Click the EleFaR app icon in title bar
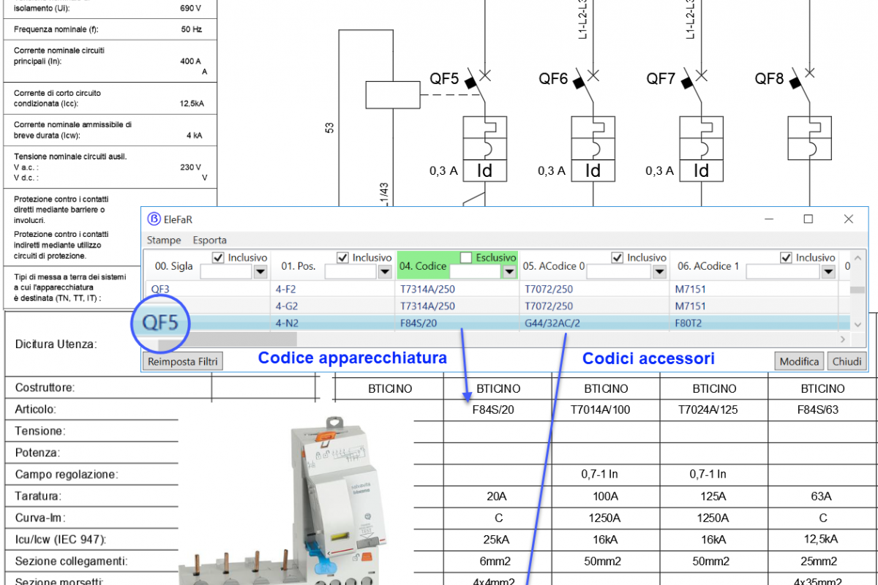878x585 pixels. [x=154, y=219]
